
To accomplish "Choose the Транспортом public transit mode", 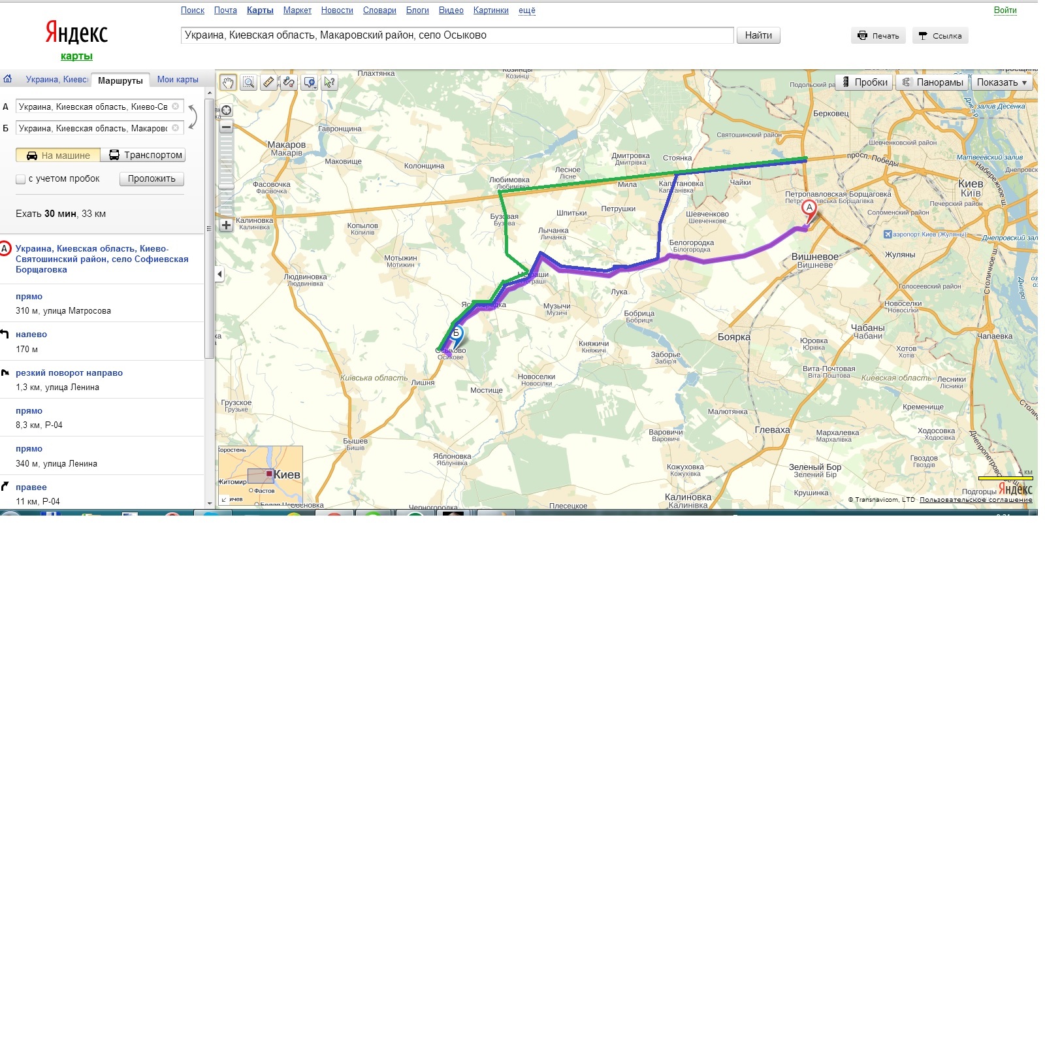I will (x=143, y=156).
